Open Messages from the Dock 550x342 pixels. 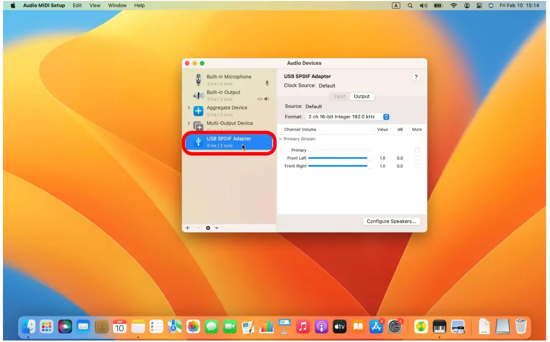[x=211, y=327]
